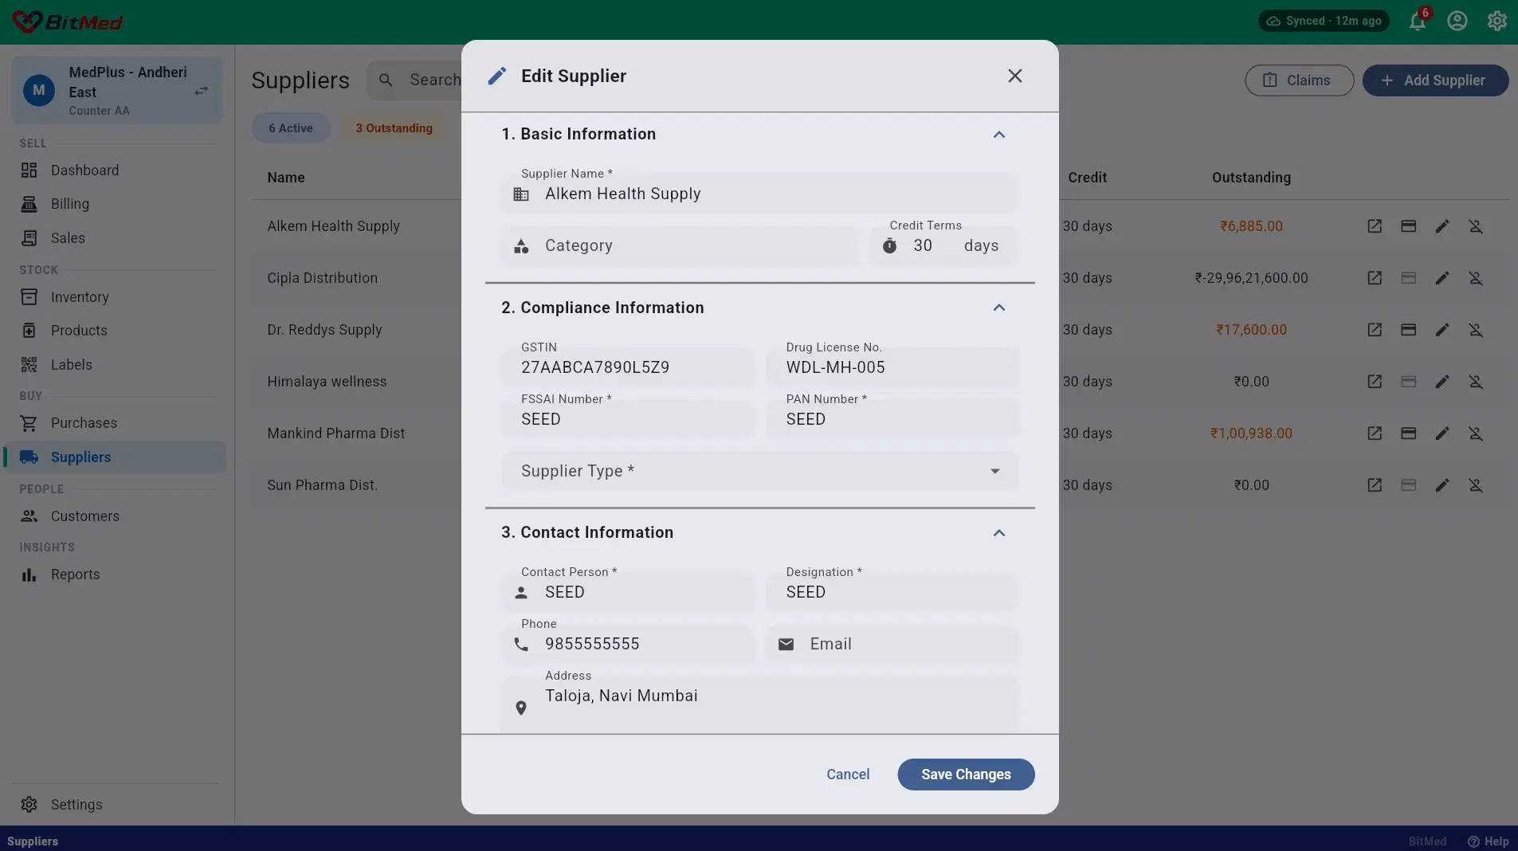1518x851 pixels.
Task: Collapse the Basic Information section
Action: tap(998, 135)
